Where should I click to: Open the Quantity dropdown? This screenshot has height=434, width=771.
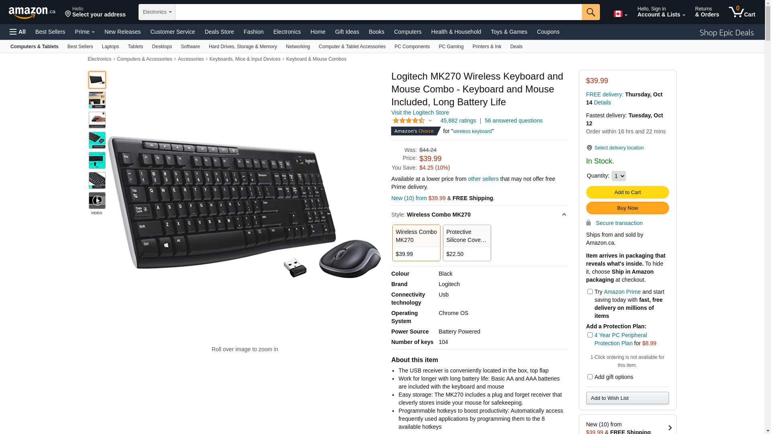(x=618, y=176)
